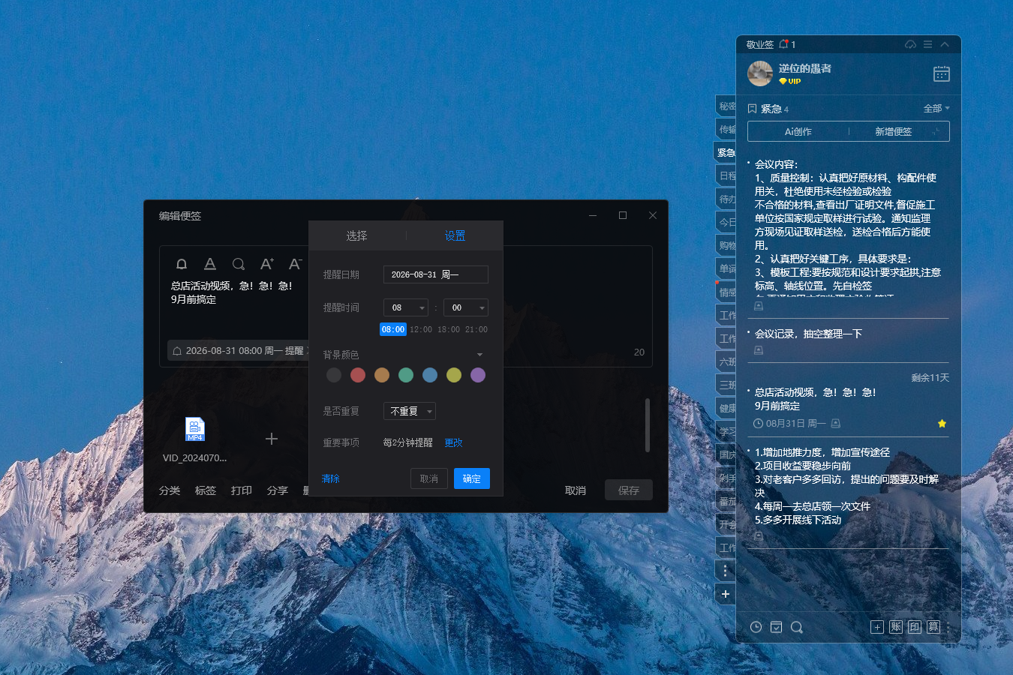
Task: Switch to the 选择 tab
Action: 357,235
